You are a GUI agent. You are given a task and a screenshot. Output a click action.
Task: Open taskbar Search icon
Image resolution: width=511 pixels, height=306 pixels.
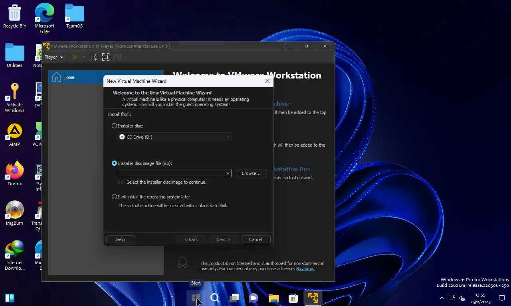[215, 298]
